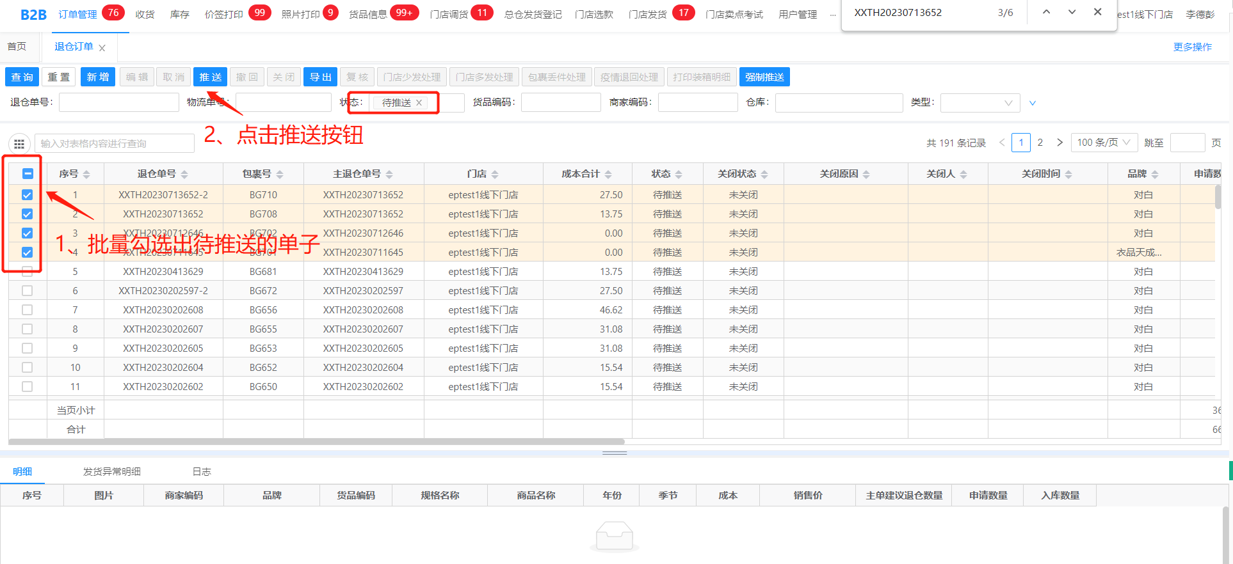Viewport: 1233px width, 564px height.
Task: Click the 推送 button
Action: pos(210,77)
